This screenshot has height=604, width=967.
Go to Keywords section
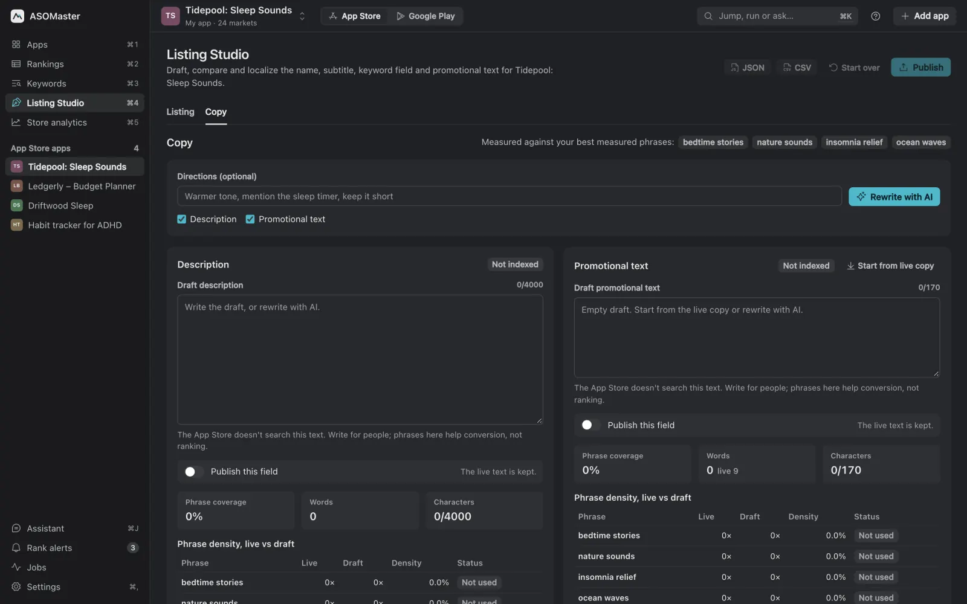click(75, 83)
